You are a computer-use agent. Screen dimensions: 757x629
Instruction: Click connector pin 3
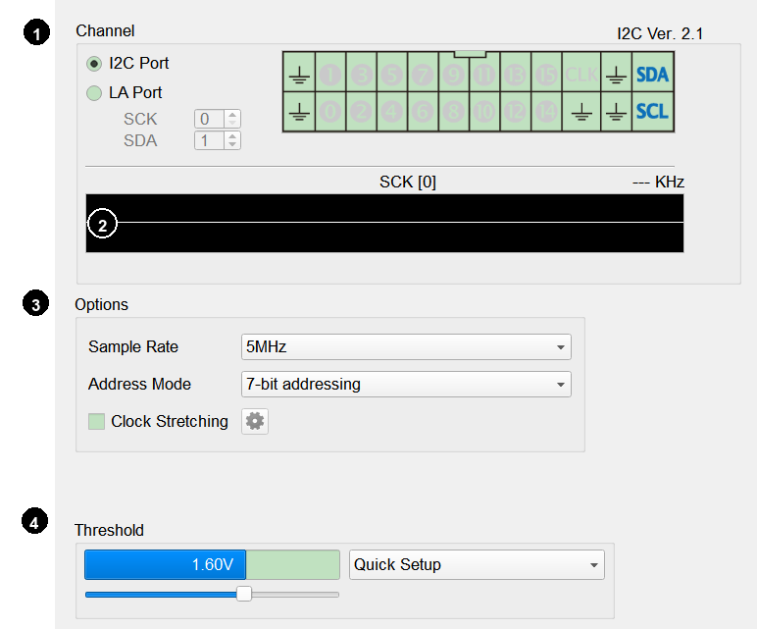[361, 75]
